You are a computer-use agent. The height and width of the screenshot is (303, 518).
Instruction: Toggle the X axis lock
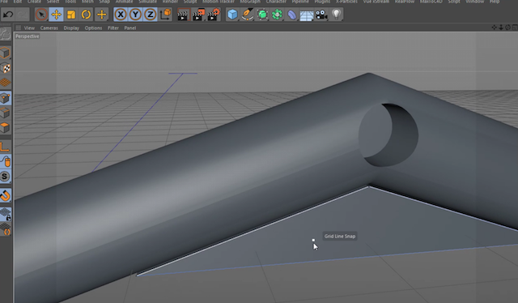121,15
